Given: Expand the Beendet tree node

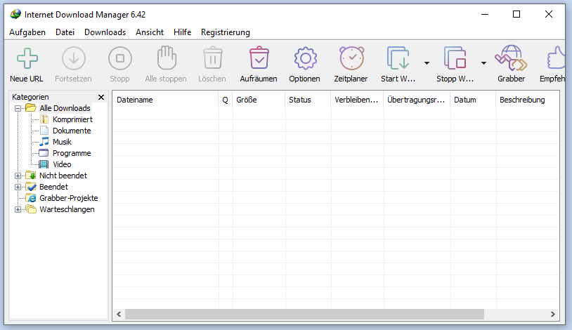Looking at the screenshot, I should click(x=18, y=187).
